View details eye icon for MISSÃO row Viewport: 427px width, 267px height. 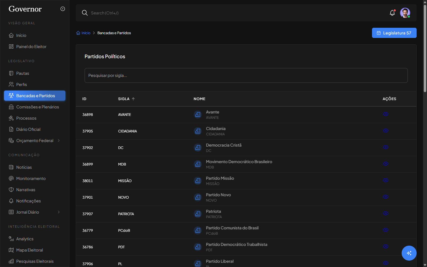pyautogui.click(x=386, y=180)
